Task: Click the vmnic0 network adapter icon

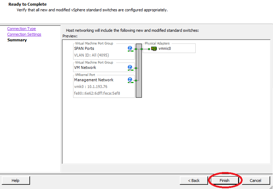Action: [x=154, y=49]
